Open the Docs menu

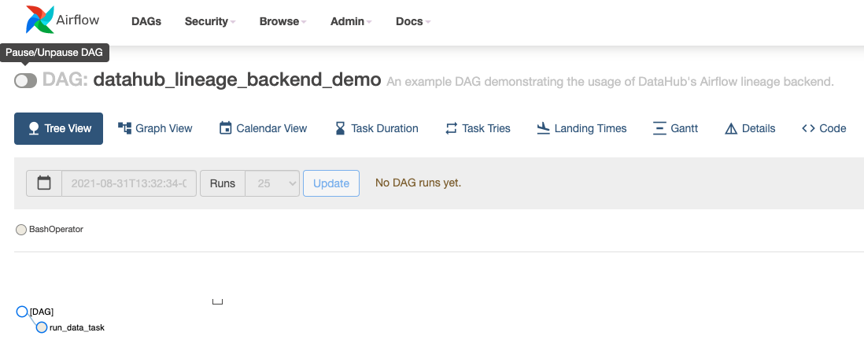click(x=413, y=21)
